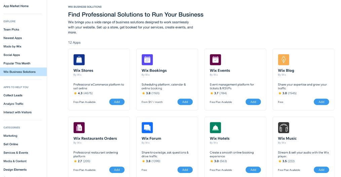Open Team Picks in sidebar
The image size is (341, 177).
click(x=11, y=29)
